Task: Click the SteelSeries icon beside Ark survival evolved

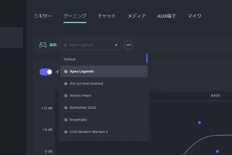Action: (66, 84)
